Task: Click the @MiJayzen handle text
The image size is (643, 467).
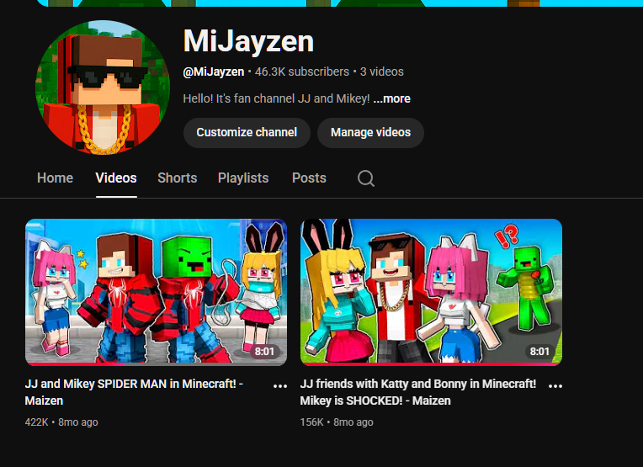Action: 213,72
